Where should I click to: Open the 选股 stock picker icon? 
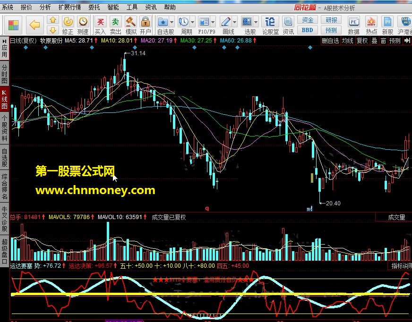[x=247, y=22]
